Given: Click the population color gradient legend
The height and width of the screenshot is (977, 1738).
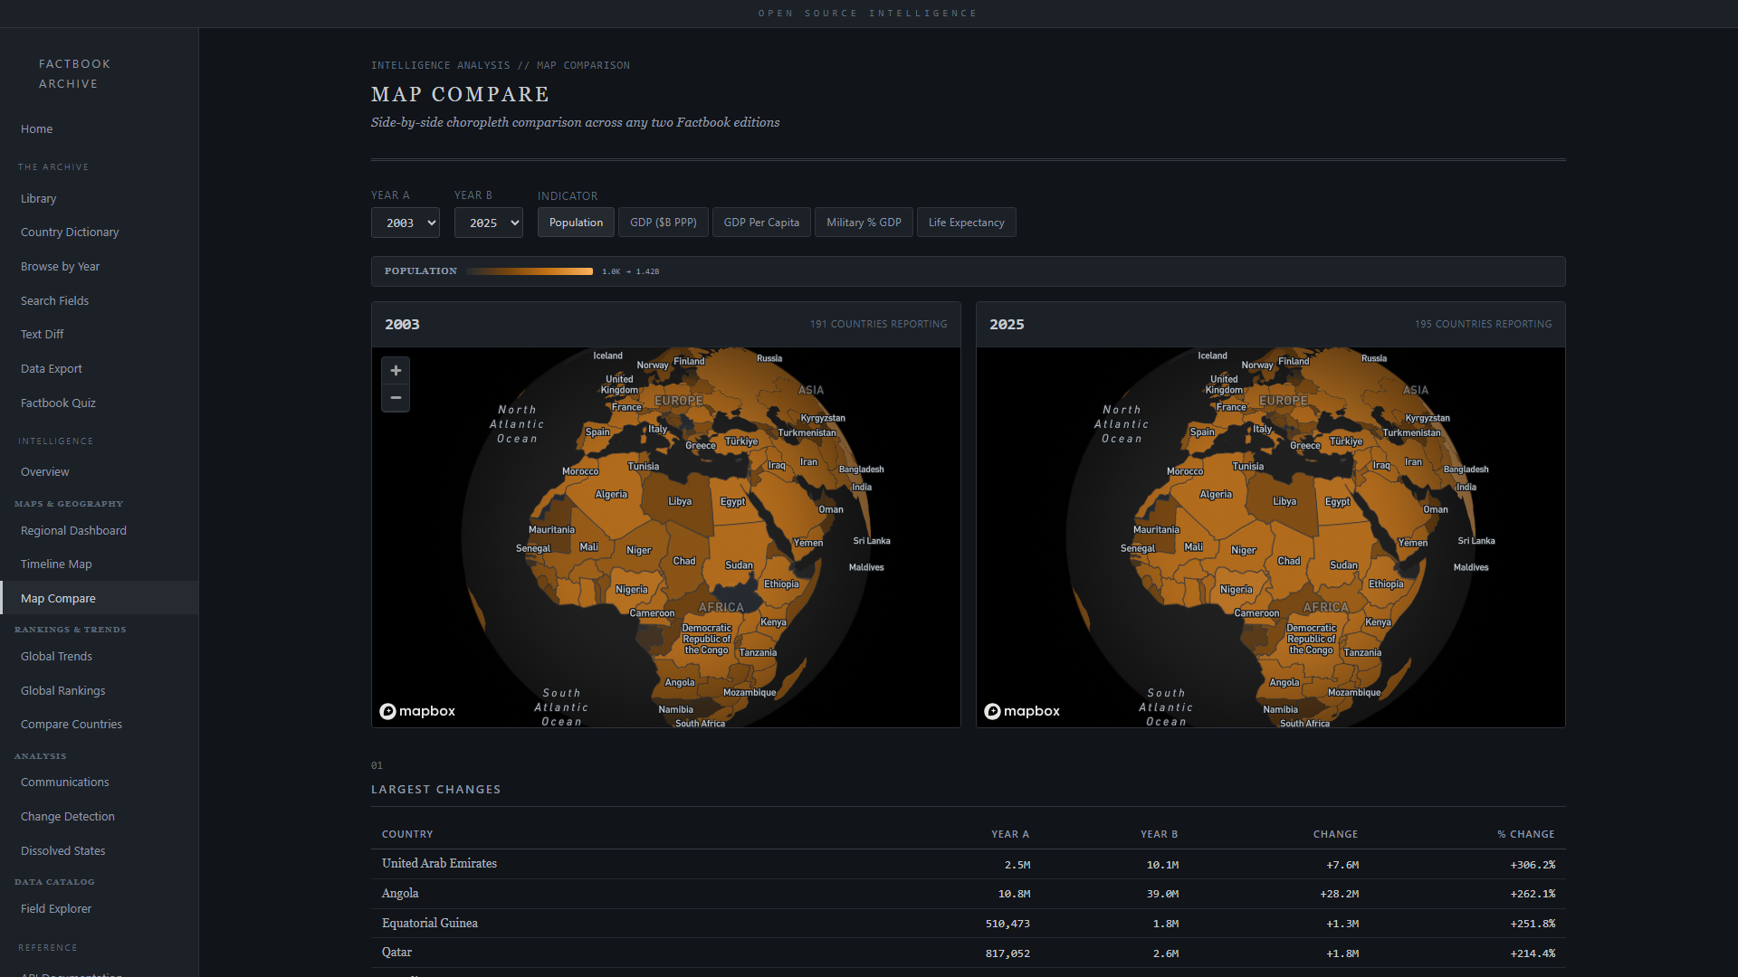Looking at the screenshot, I should tap(530, 271).
